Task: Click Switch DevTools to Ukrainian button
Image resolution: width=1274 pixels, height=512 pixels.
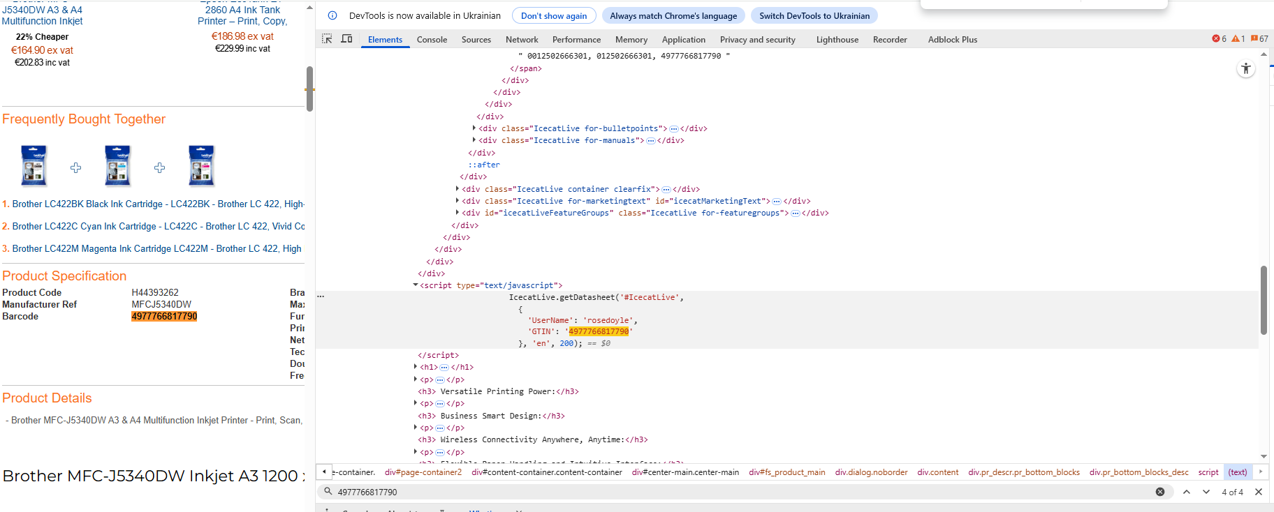Action: coord(814,15)
